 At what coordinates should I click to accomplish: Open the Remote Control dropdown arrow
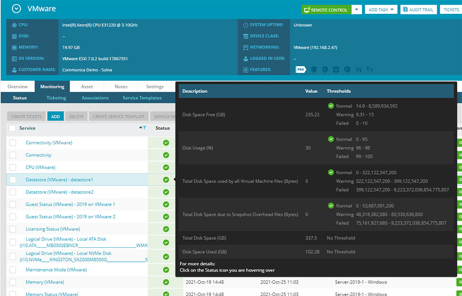coord(357,10)
